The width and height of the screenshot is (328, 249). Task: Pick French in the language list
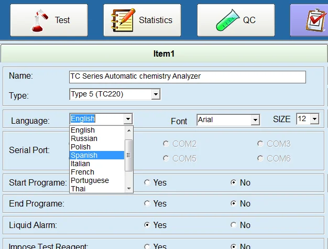(83, 172)
